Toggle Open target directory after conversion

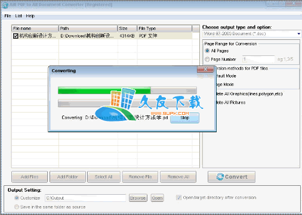coord(178,198)
